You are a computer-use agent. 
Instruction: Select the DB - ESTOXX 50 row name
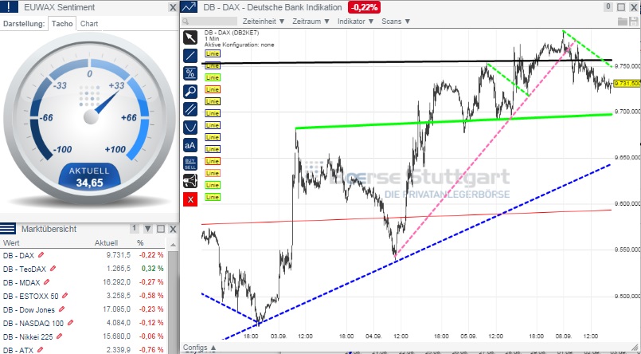(31, 296)
